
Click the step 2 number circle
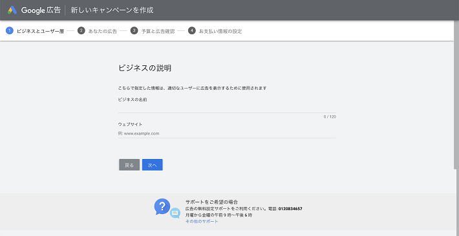(x=81, y=31)
